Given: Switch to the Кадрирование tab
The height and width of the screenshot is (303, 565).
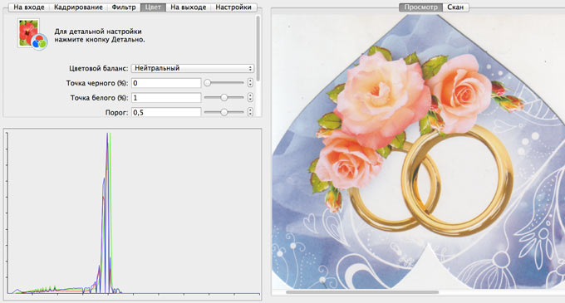Looking at the screenshot, I should click(x=78, y=7).
